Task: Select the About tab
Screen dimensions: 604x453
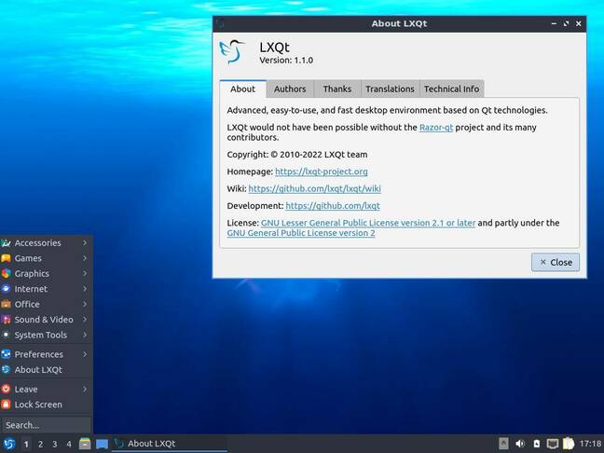Action: tap(242, 89)
